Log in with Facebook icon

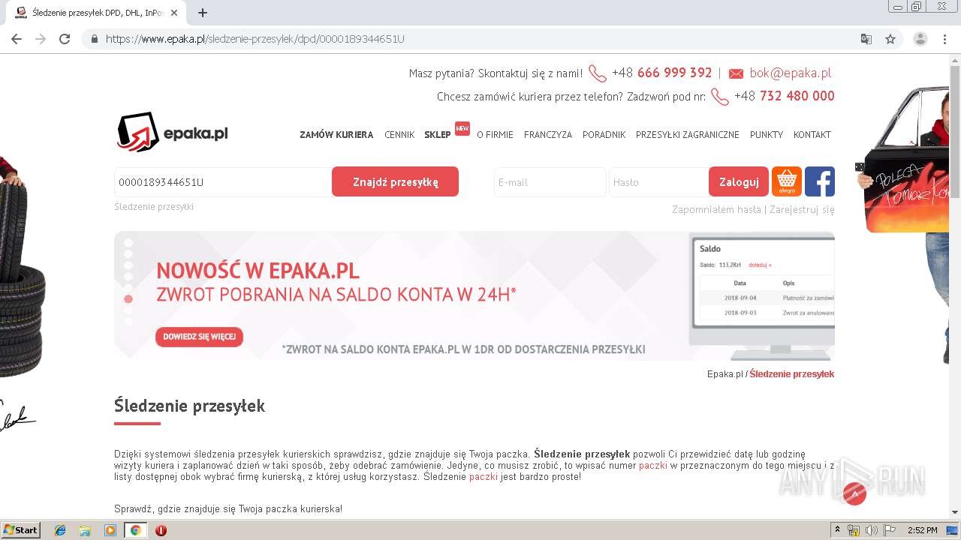(820, 181)
